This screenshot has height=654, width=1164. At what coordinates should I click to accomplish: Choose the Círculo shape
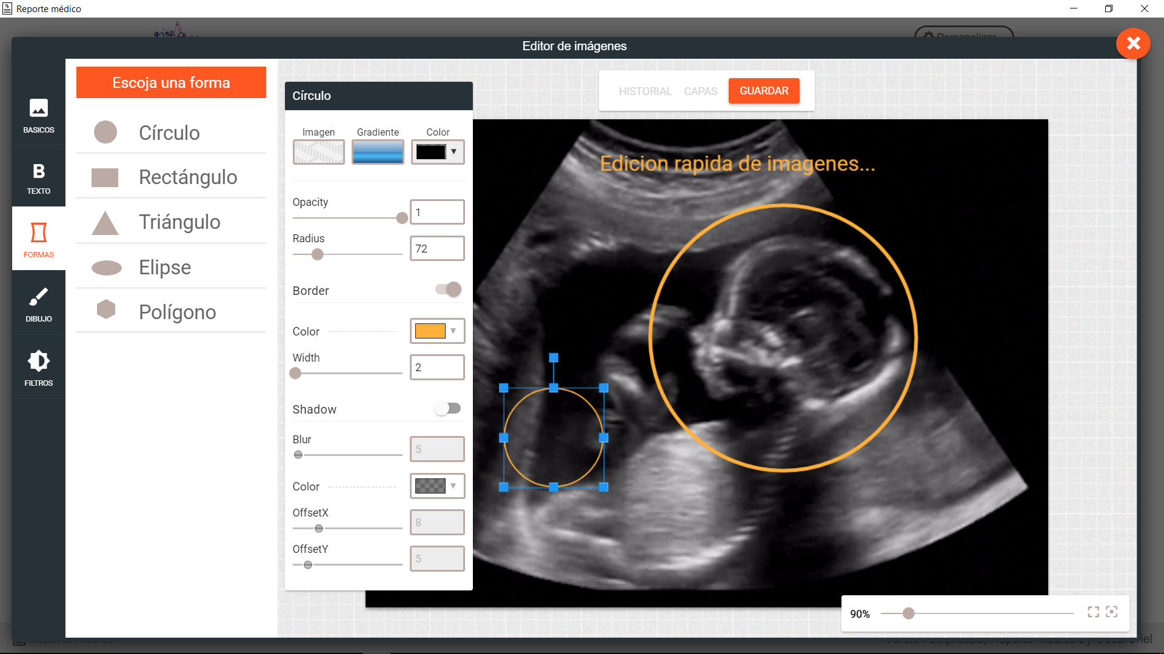click(x=170, y=133)
